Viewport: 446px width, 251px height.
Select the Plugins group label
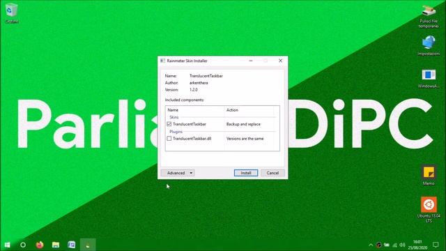pos(176,132)
